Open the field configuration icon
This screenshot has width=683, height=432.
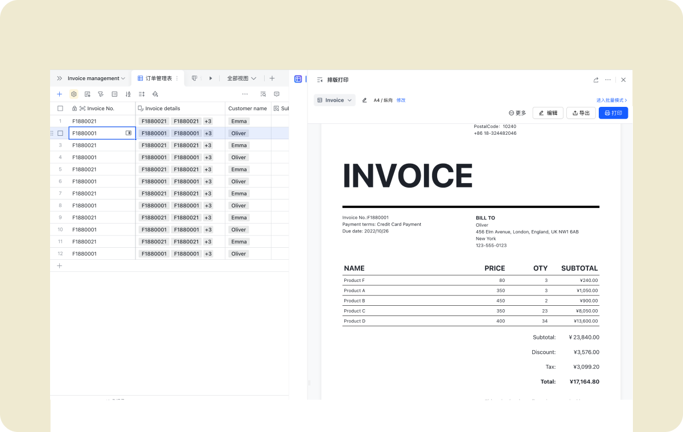click(88, 94)
